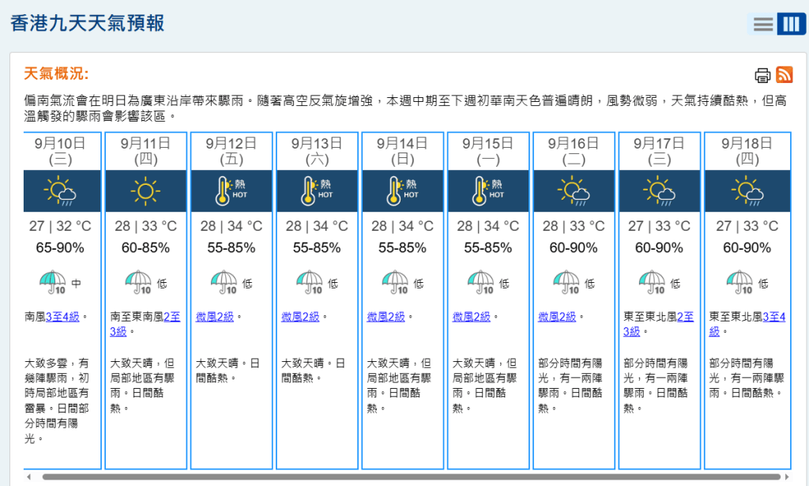The height and width of the screenshot is (486, 809).
Task: Click the 9月13日 (六) date header
Action: point(317,151)
